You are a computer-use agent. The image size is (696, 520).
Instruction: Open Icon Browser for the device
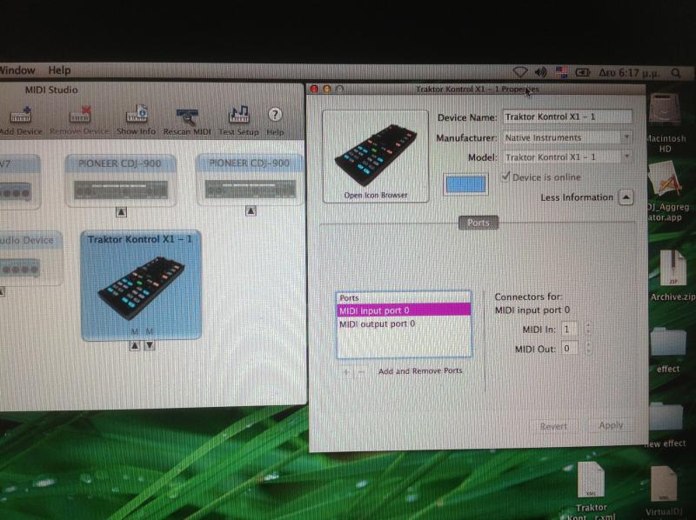(376, 157)
